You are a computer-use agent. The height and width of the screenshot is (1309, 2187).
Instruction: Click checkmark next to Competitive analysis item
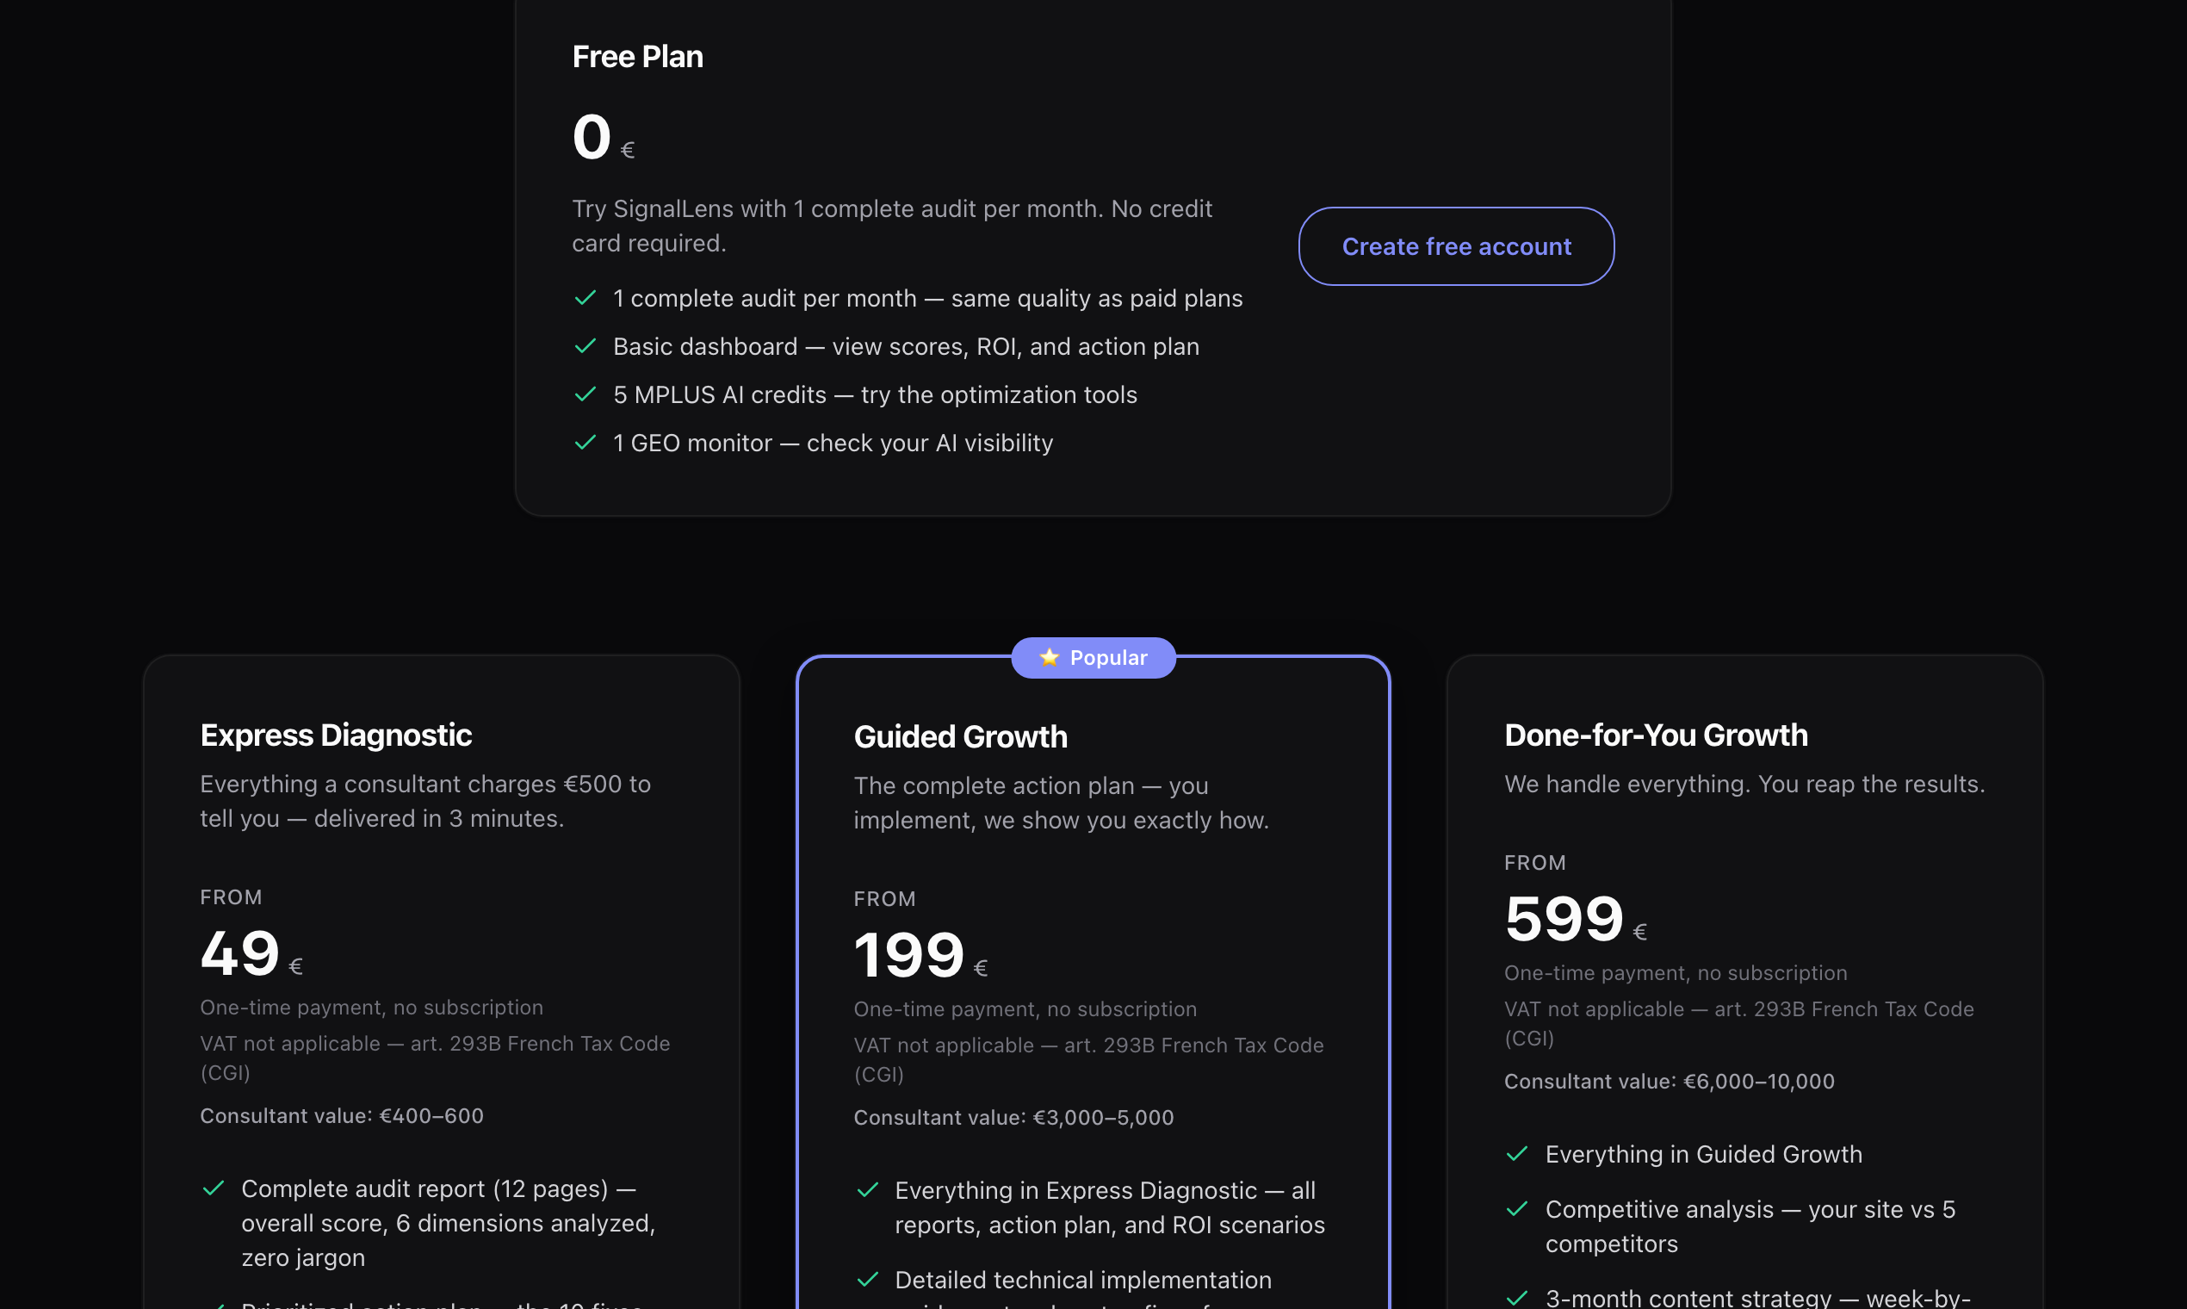(1517, 1209)
